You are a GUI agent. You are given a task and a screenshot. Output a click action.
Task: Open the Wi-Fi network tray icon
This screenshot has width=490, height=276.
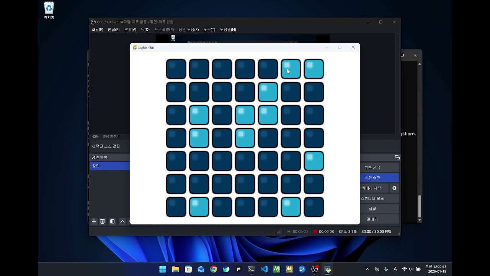pos(404,269)
